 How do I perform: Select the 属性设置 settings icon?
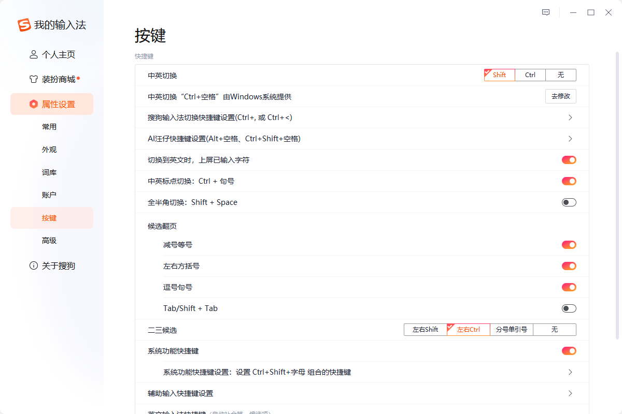tap(33, 103)
